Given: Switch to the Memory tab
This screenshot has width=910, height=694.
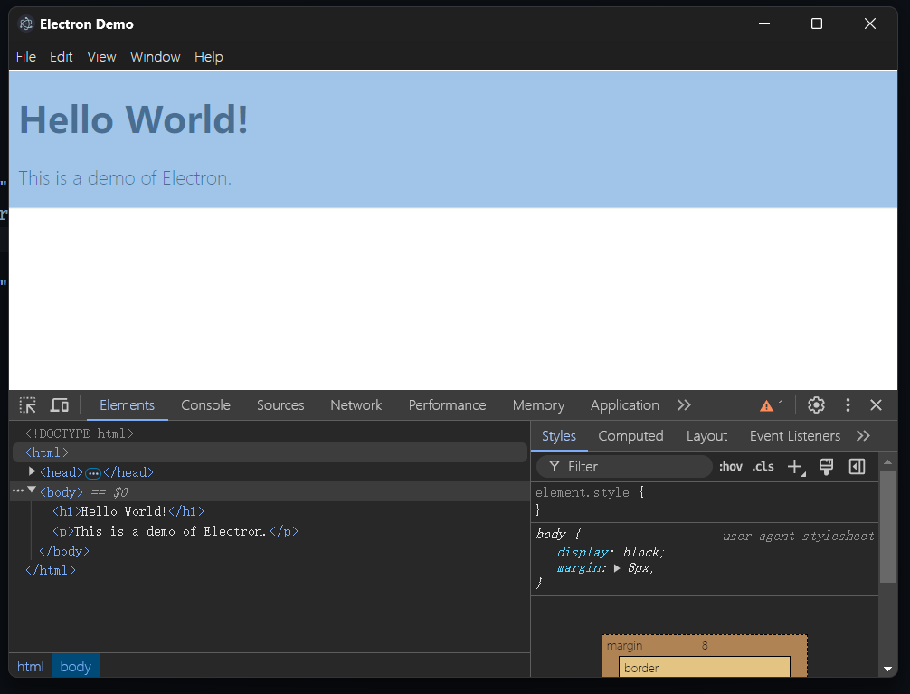Looking at the screenshot, I should [x=538, y=404].
